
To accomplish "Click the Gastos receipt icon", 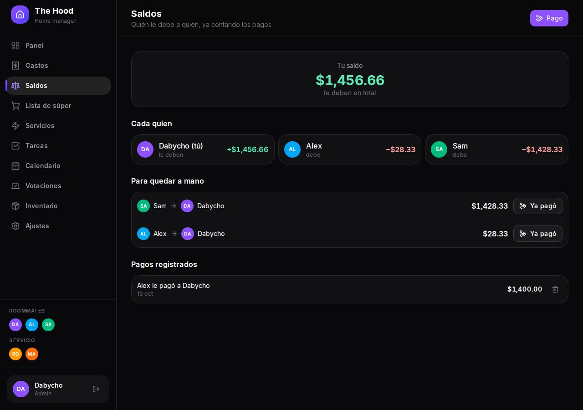I will click(15, 66).
